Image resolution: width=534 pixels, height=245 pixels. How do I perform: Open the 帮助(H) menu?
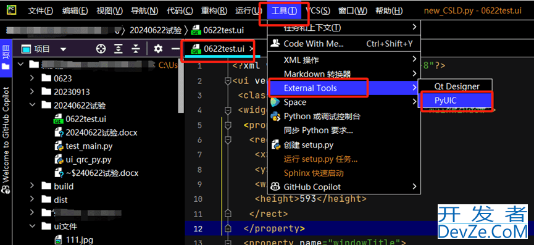pyautogui.click(x=389, y=10)
